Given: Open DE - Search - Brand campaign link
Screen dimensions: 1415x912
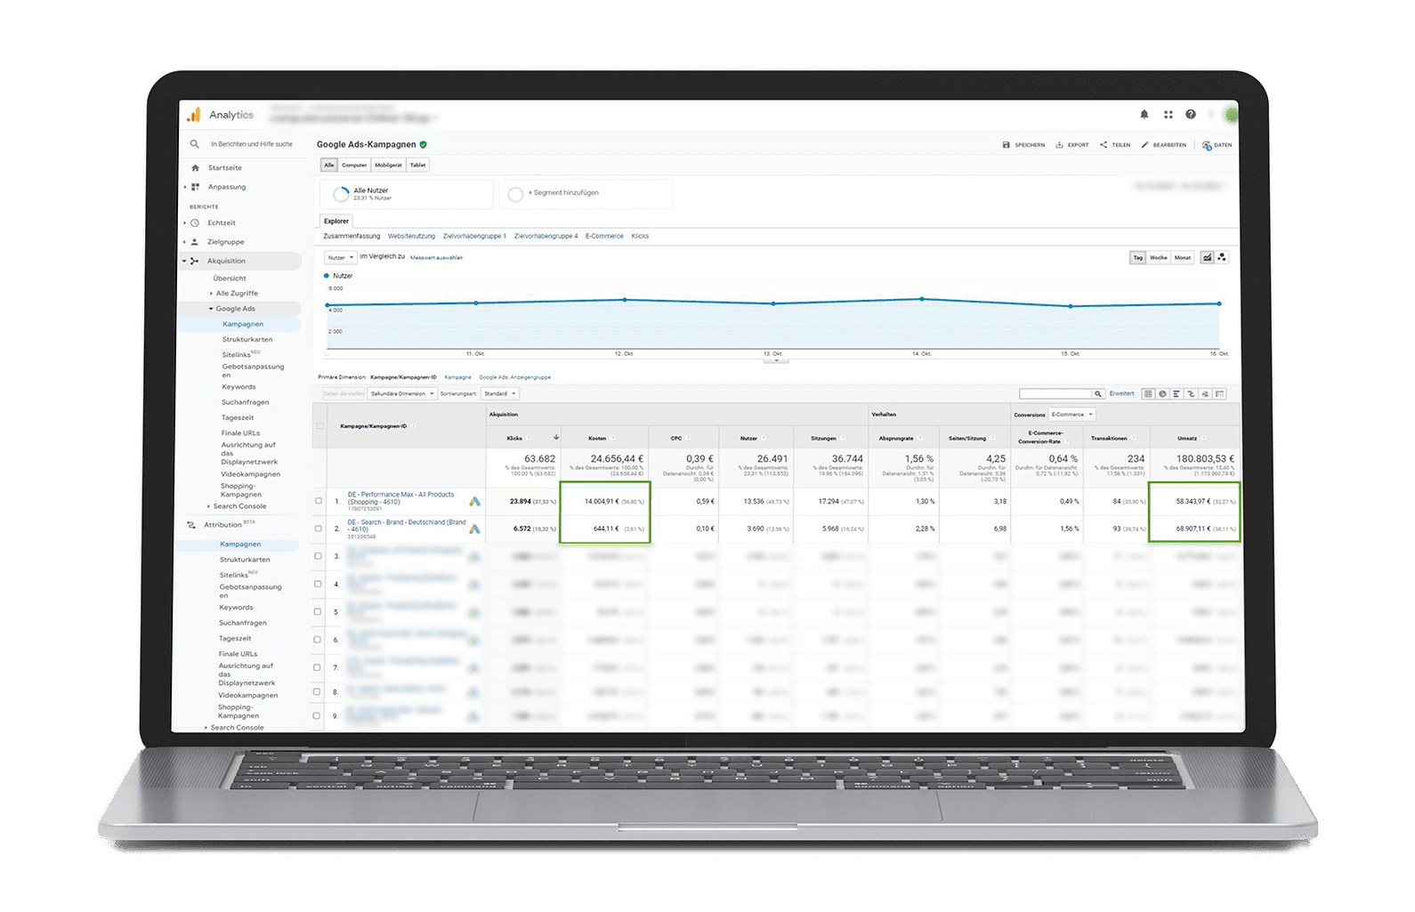Looking at the screenshot, I should [407, 526].
